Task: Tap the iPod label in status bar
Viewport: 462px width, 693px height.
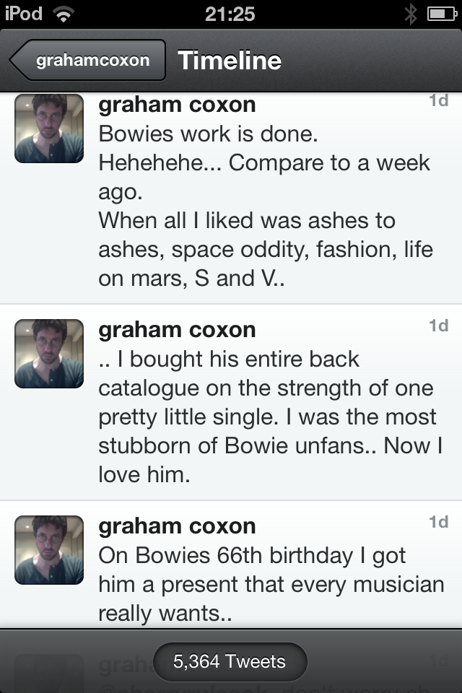Action: point(24,13)
